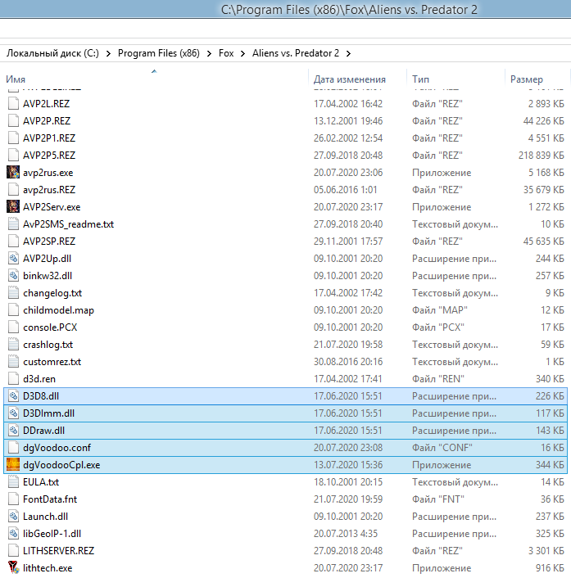Click the D3DImm.dll file icon
This screenshot has height=578, width=571.
[x=13, y=413]
